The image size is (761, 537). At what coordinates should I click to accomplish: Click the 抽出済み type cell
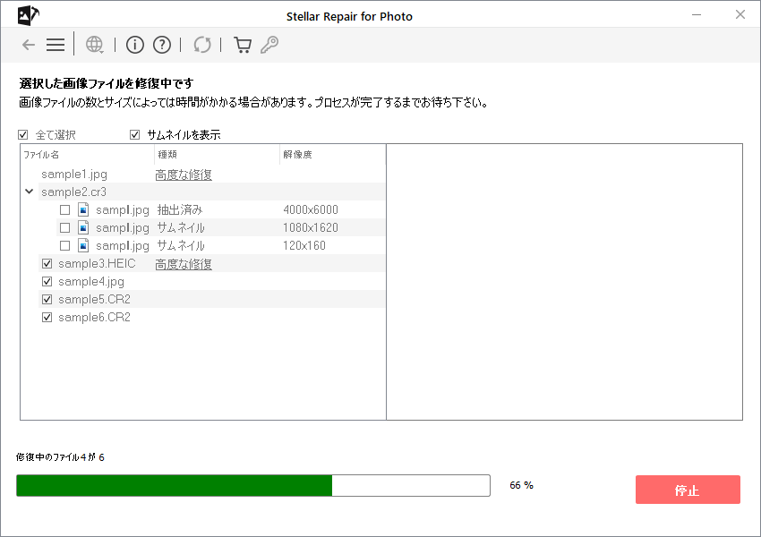pos(180,209)
